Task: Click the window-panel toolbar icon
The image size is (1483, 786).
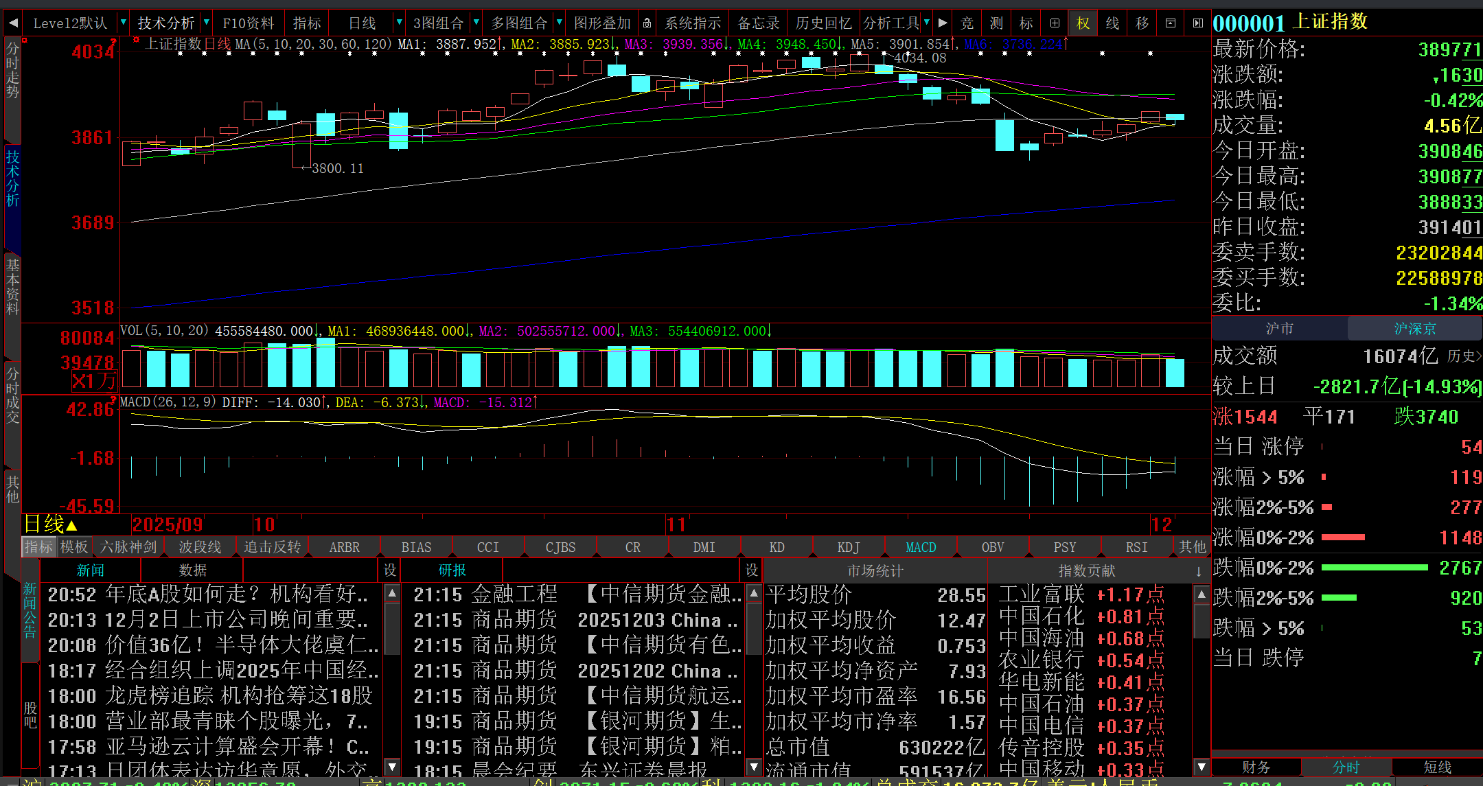Action: (1171, 23)
